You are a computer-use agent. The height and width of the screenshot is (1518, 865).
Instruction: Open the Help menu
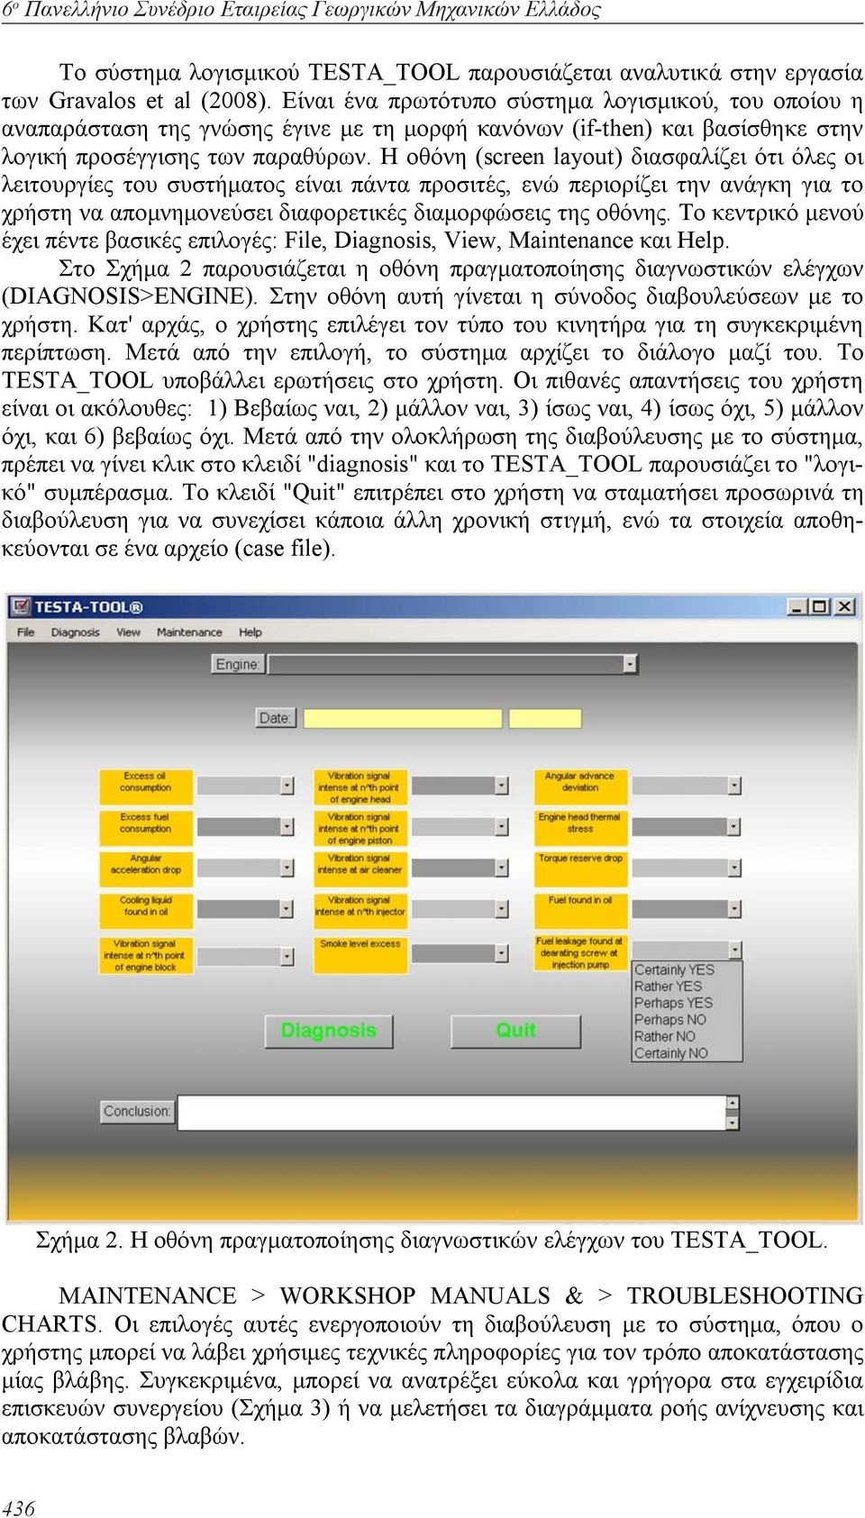click(x=250, y=632)
